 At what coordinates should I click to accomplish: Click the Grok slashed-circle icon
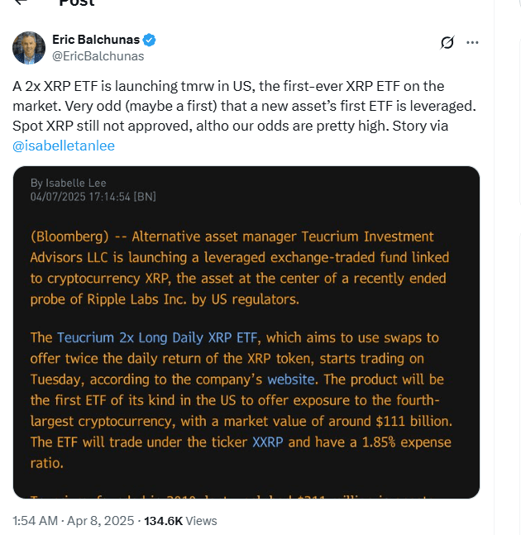coord(447,42)
